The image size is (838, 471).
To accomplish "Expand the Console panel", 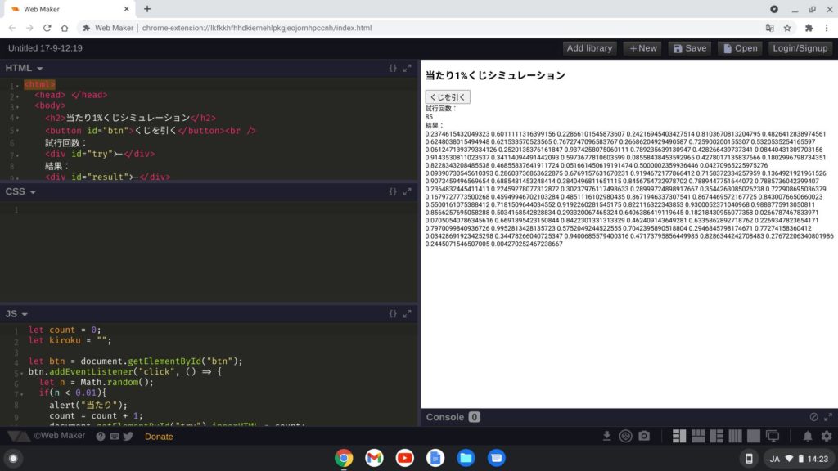I will coord(828,417).
